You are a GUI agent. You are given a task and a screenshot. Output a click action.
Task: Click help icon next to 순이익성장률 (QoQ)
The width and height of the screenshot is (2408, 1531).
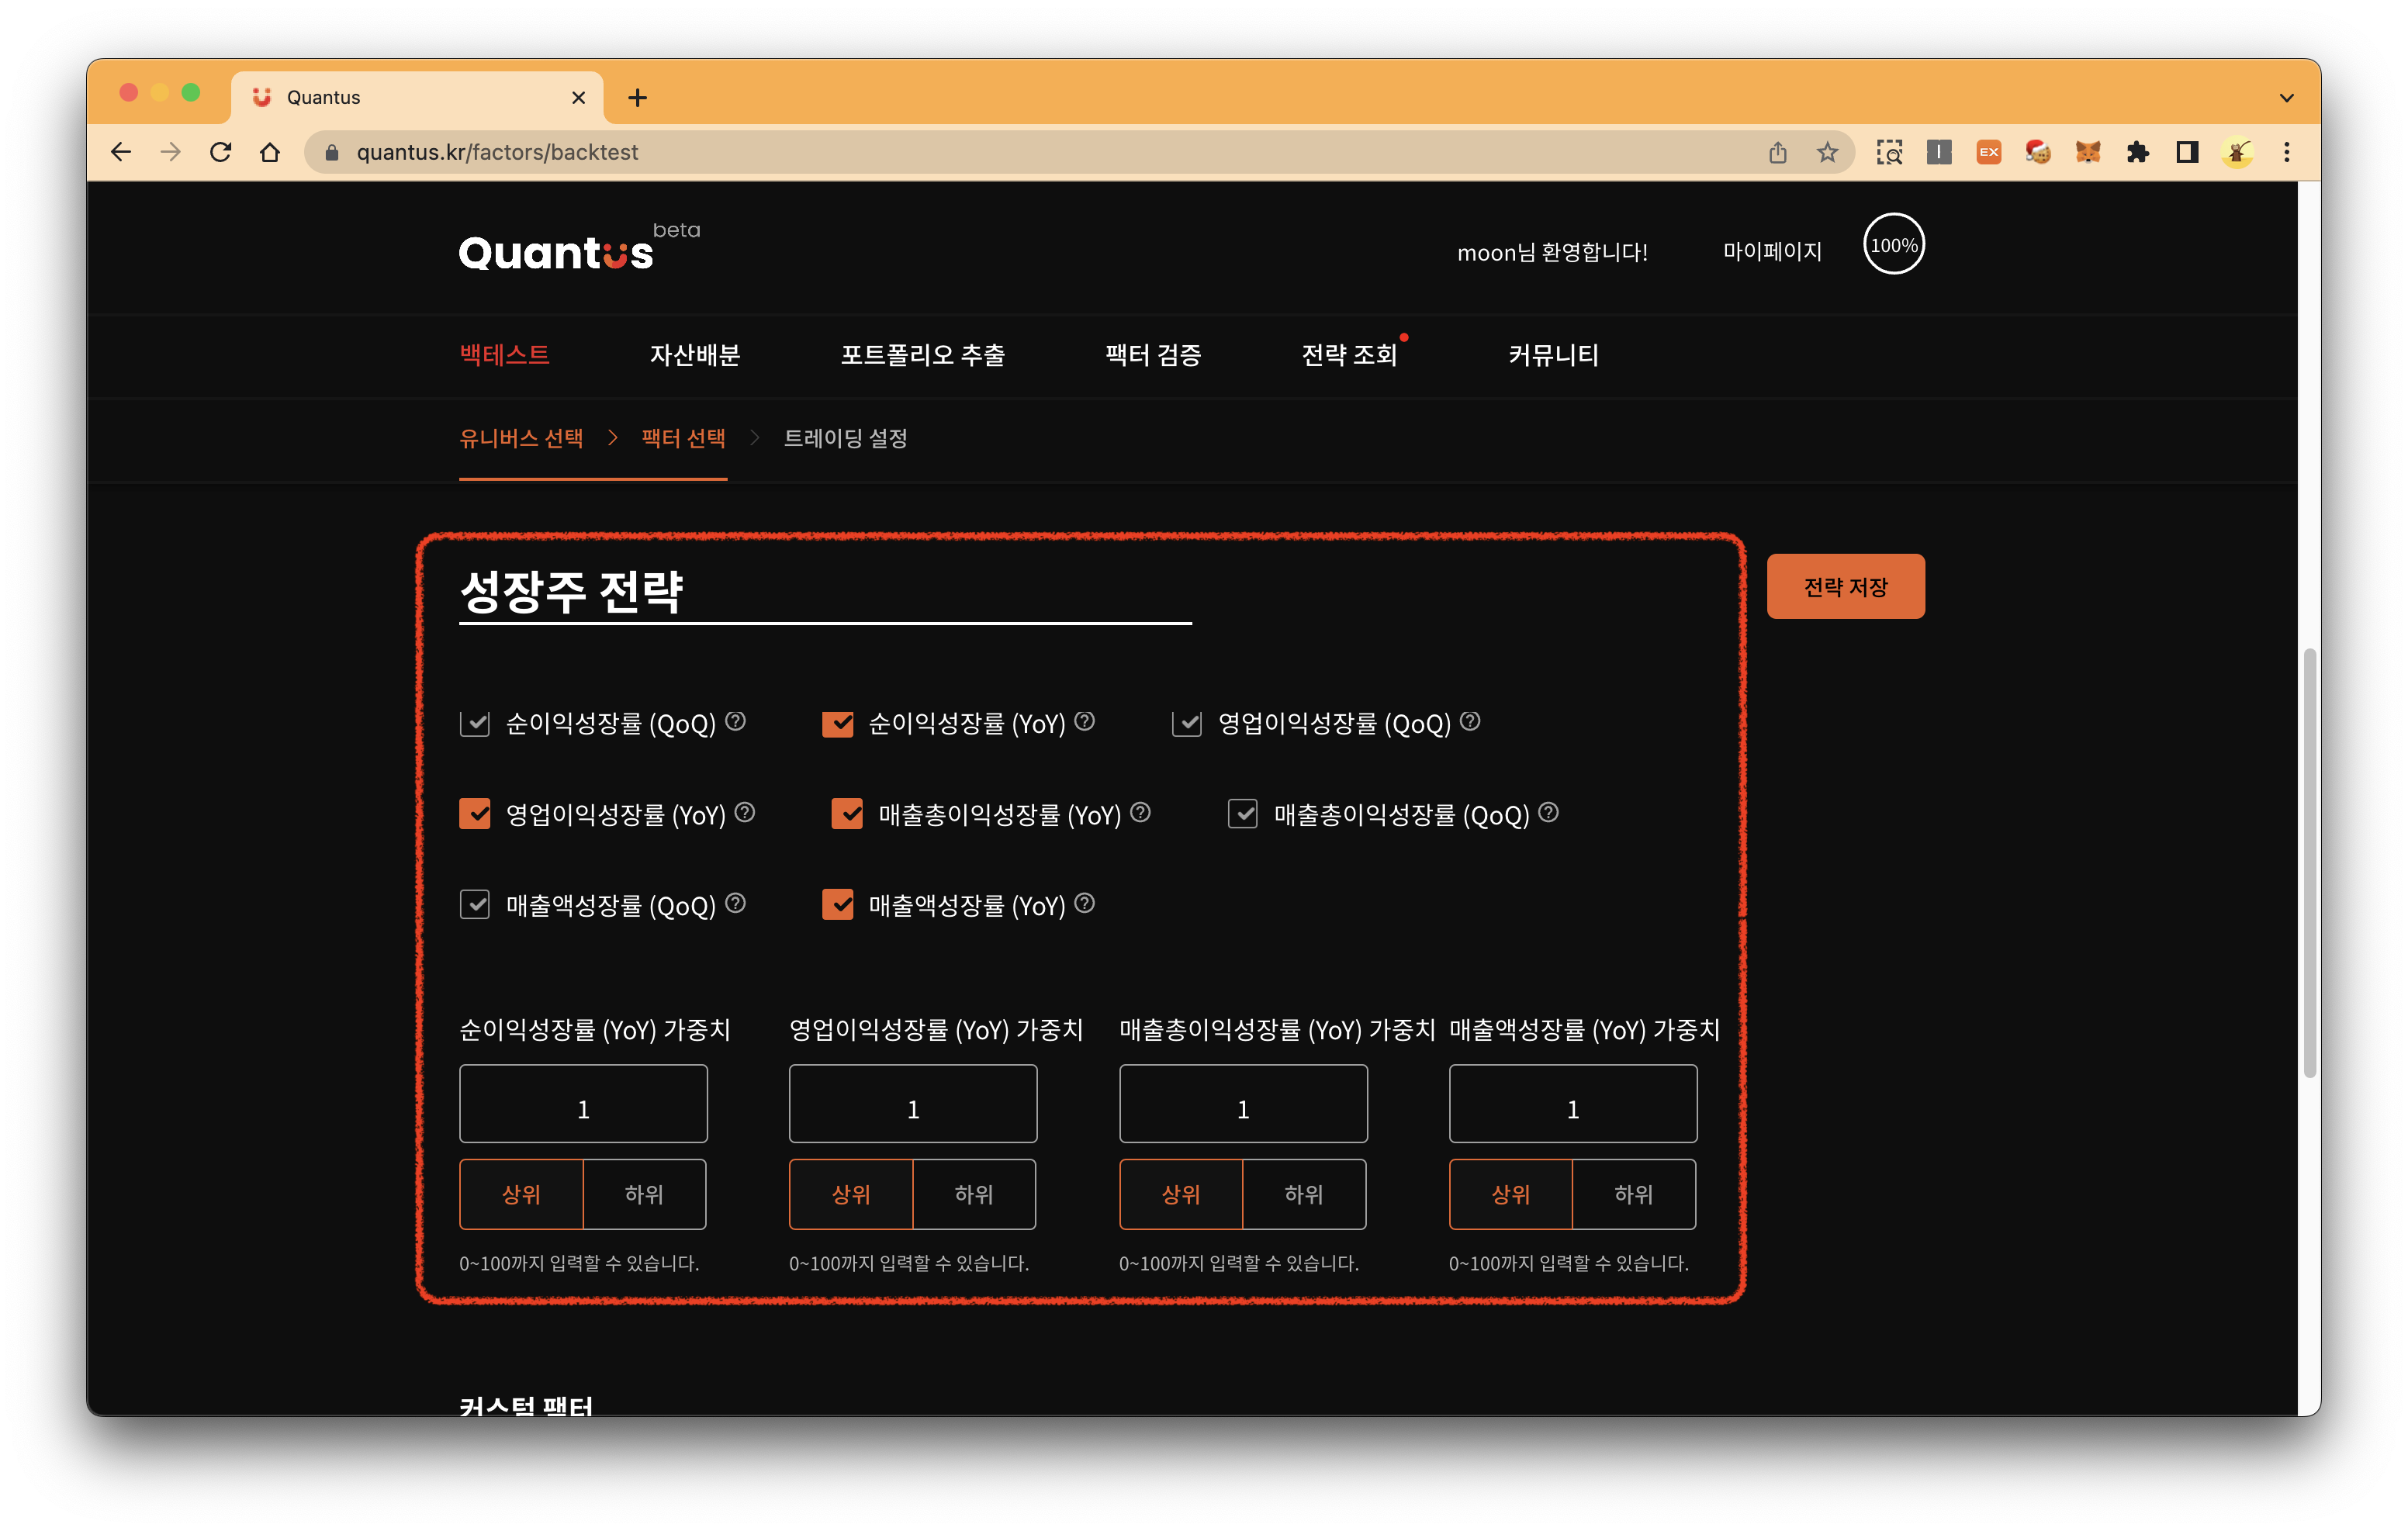(735, 721)
